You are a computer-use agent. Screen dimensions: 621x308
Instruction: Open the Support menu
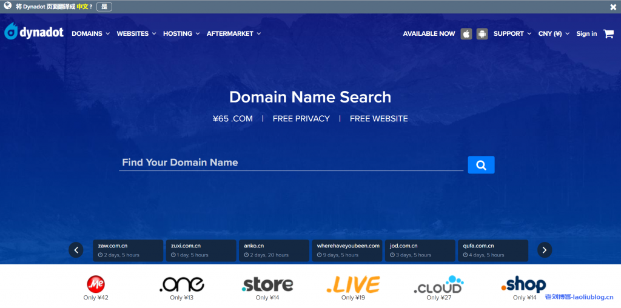[x=512, y=34]
